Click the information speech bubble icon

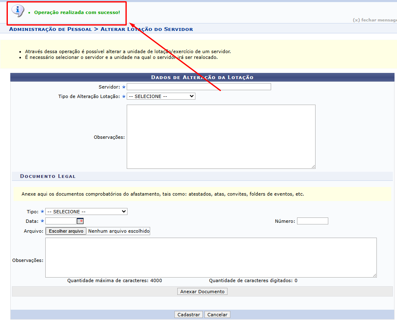click(18, 11)
